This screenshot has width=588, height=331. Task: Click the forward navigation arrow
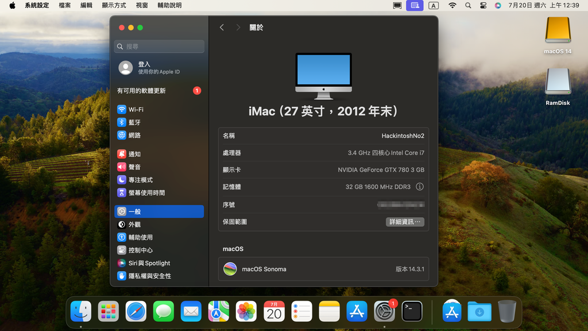pos(238,28)
